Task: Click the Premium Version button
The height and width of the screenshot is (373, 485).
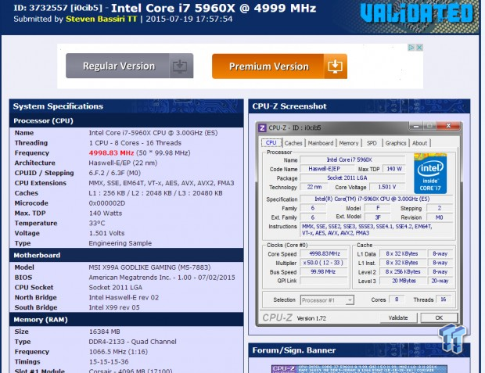Action: point(279,66)
